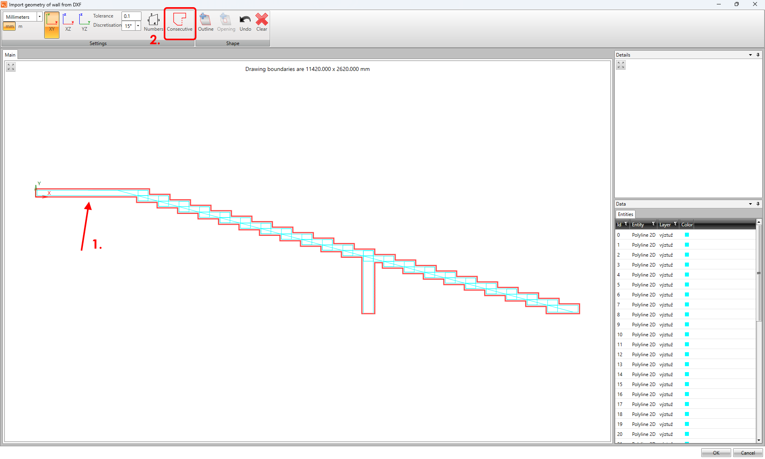Click cyan color swatch of entity 0

click(x=687, y=235)
